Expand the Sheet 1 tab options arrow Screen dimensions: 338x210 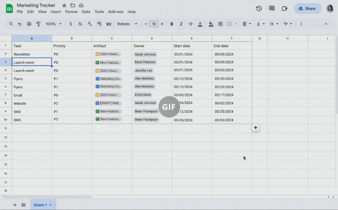pos(50,205)
